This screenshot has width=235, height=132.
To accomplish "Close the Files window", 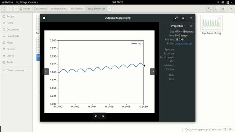I will [231, 9].
